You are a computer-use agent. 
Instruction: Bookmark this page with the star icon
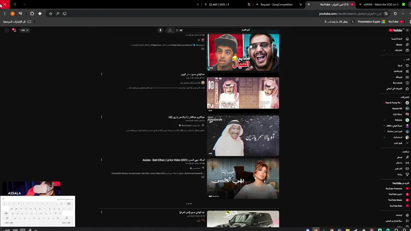(x=51, y=13)
